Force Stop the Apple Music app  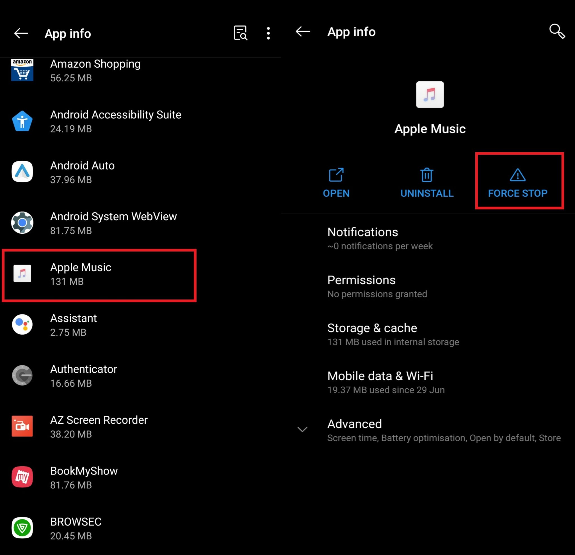517,182
